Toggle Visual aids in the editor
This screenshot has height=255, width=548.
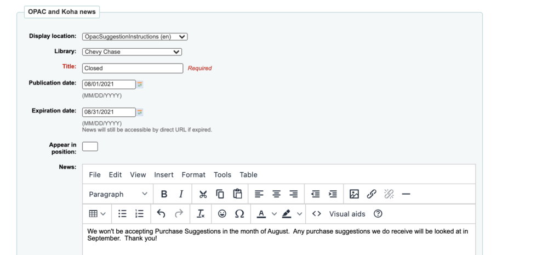point(347,214)
